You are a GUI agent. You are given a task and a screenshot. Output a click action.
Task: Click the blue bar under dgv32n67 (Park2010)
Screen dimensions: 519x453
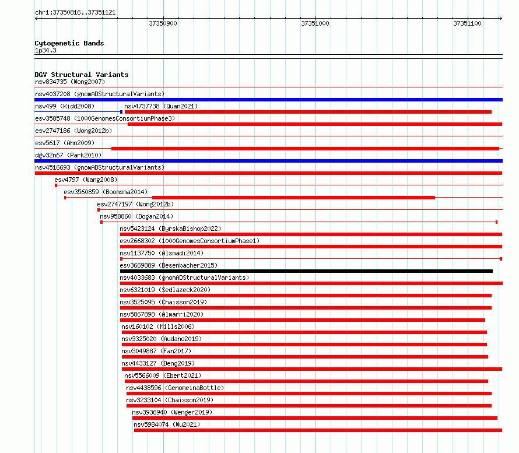(x=268, y=161)
